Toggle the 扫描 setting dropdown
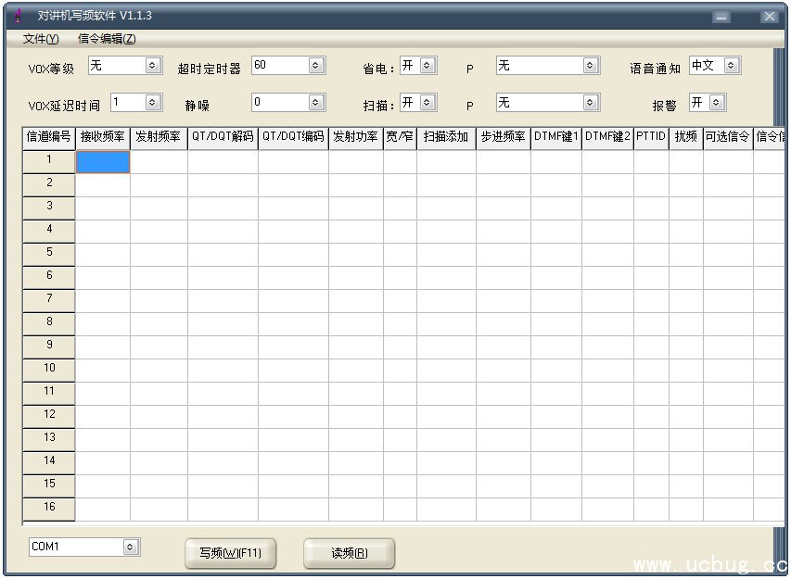This screenshot has width=791, height=579. point(427,103)
